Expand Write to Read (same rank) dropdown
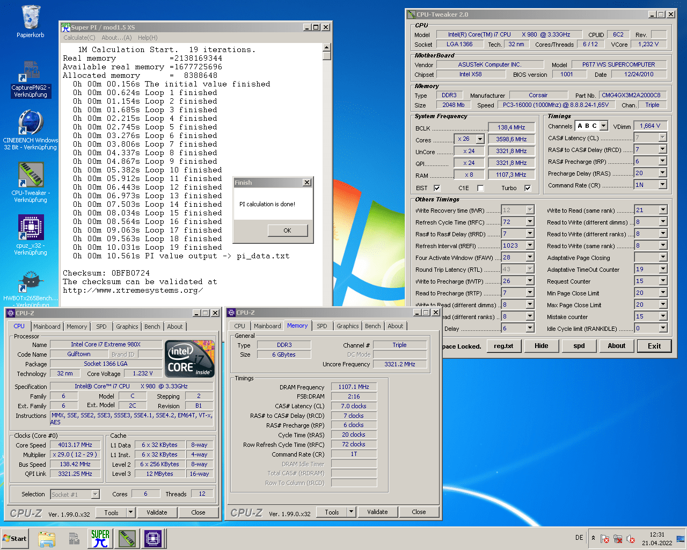Screen dimensions: 687x550 pyautogui.click(x=663, y=210)
